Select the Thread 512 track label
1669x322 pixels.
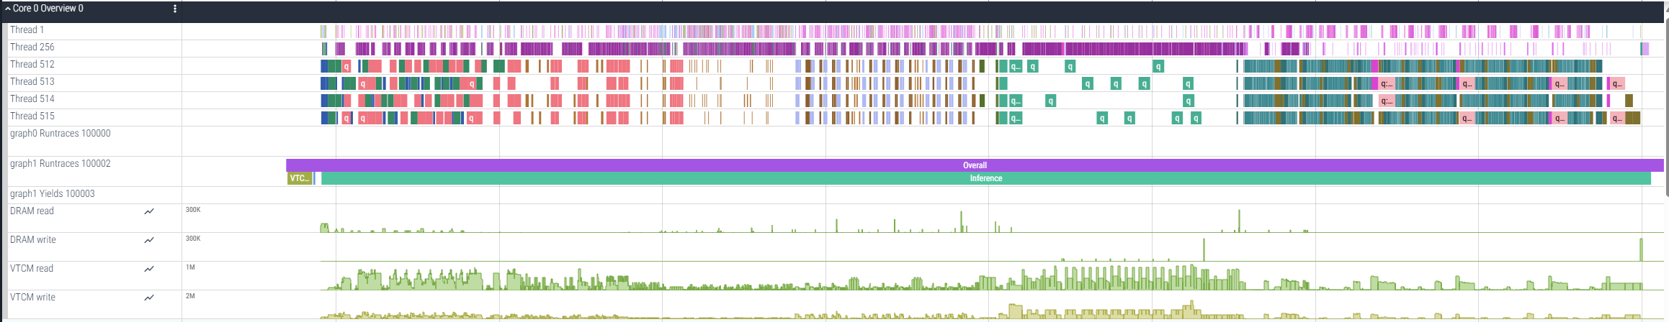click(x=32, y=64)
